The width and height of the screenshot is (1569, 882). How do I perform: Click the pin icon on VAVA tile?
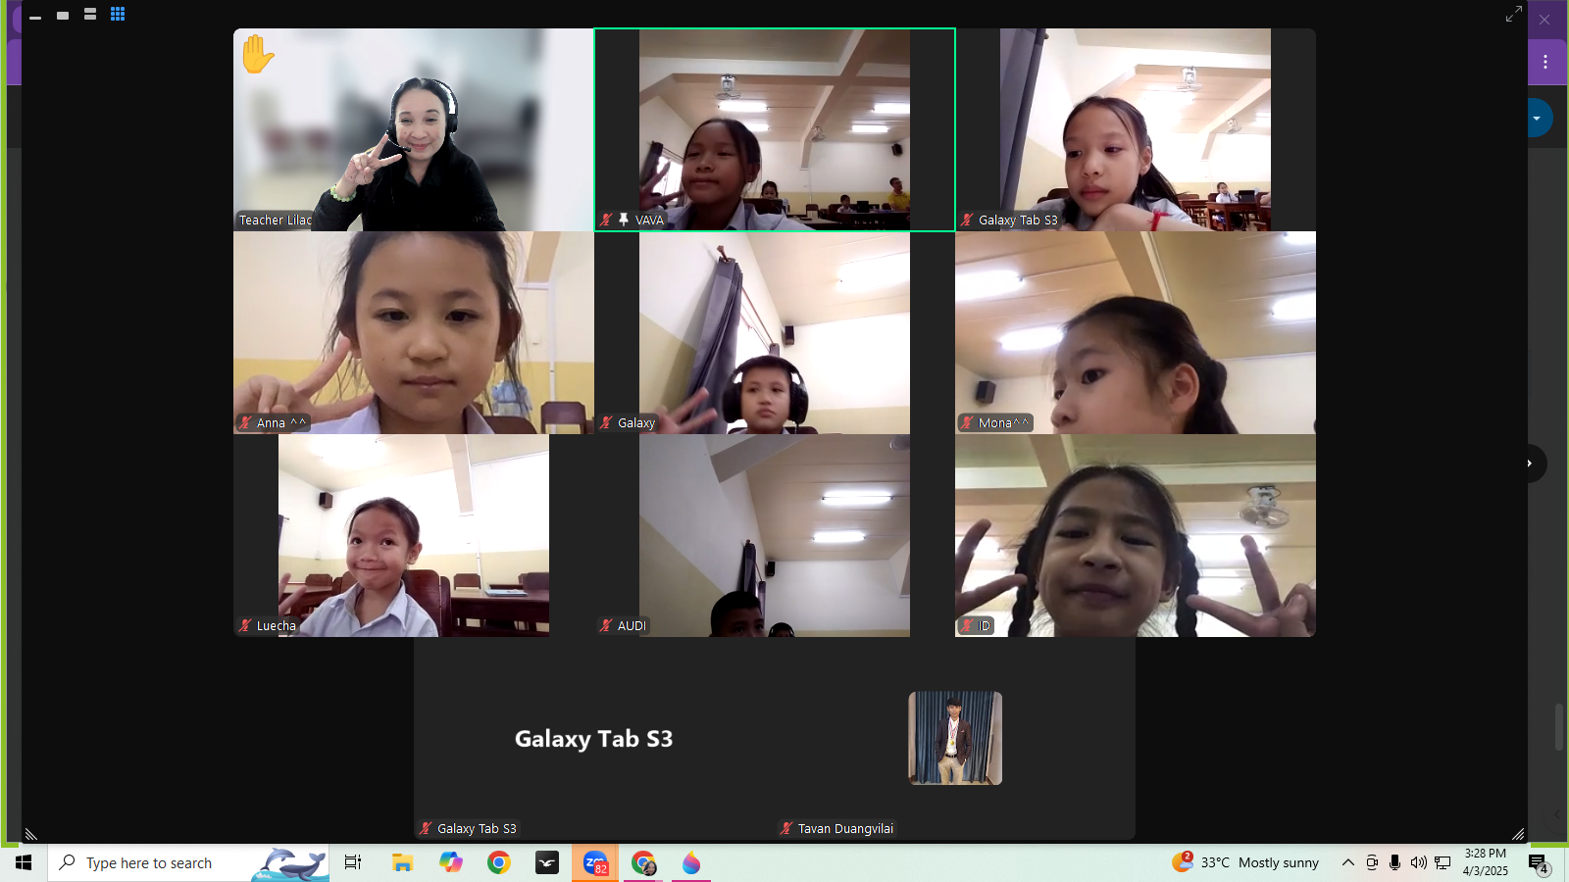(624, 220)
